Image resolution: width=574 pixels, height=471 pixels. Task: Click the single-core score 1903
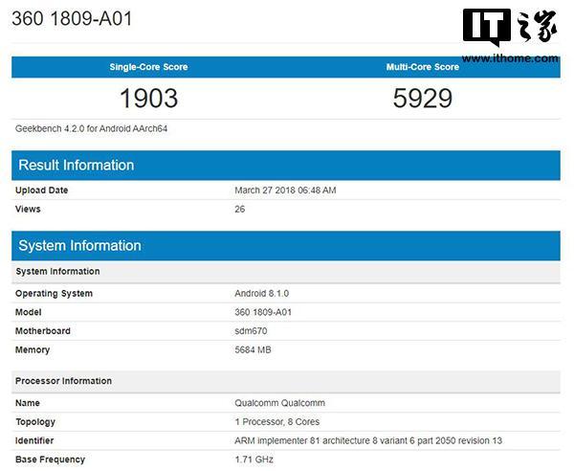tap(148, 98)
